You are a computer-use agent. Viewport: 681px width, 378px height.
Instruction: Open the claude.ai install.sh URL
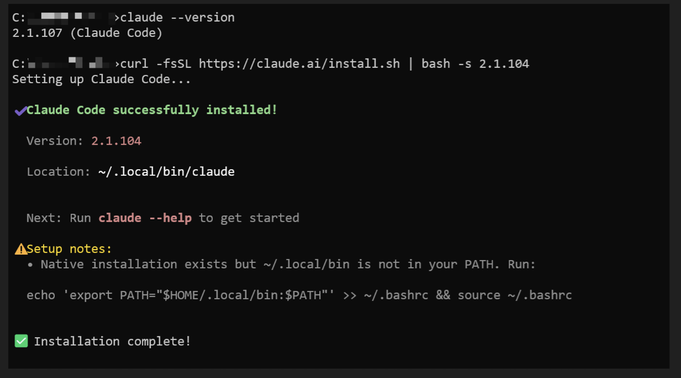pyautogui.click(x=299, y=64)
